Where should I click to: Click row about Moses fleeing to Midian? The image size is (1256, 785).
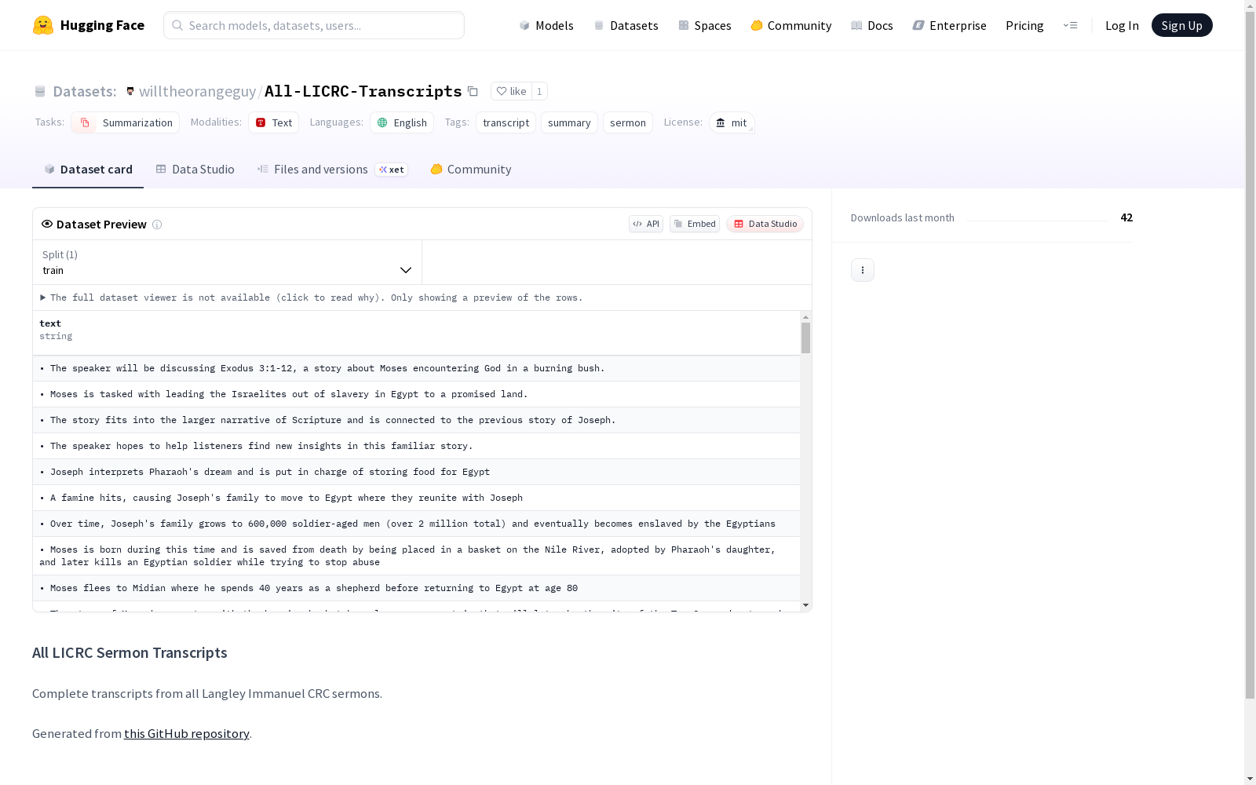tap(416, 588)
